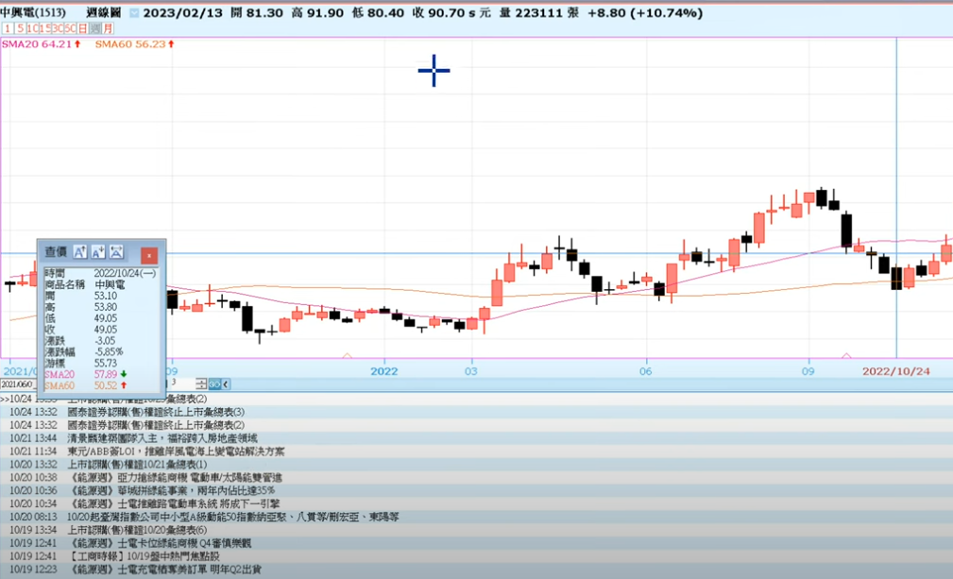Open the dropdown arrow beside 週線圖
This screenshot has width=953, height=579.
click(x=133, y=14)
